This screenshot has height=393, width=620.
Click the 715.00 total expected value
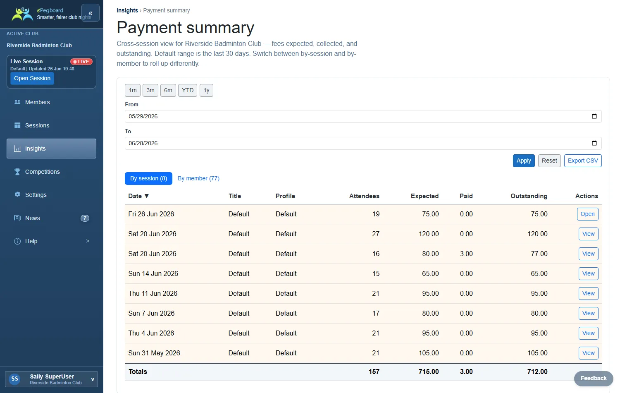tap(429, 371)
